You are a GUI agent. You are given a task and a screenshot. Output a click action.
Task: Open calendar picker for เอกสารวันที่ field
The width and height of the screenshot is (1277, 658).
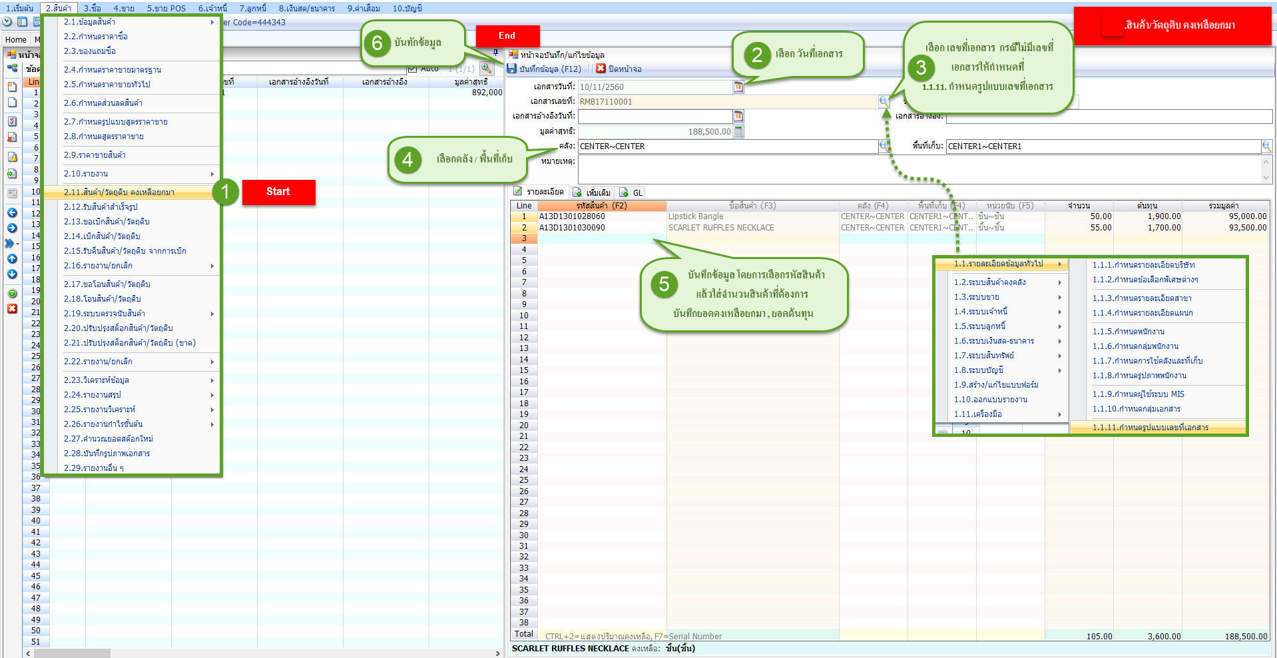click(738, 87)
